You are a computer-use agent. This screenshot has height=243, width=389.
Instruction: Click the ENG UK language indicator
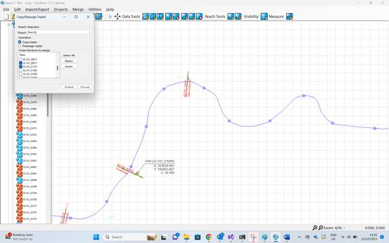pos(333,237)
